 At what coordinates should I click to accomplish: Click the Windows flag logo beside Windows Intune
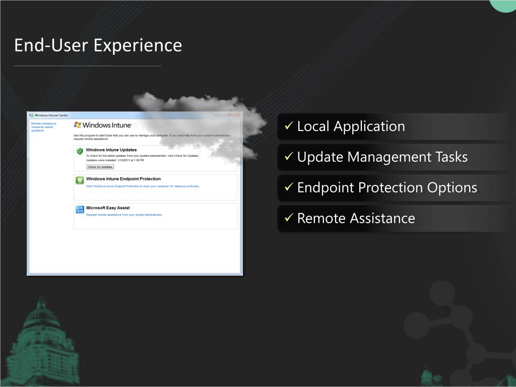(77, 125)
